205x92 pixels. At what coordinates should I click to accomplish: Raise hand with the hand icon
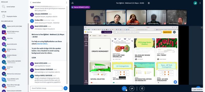(x=142, y=88)
